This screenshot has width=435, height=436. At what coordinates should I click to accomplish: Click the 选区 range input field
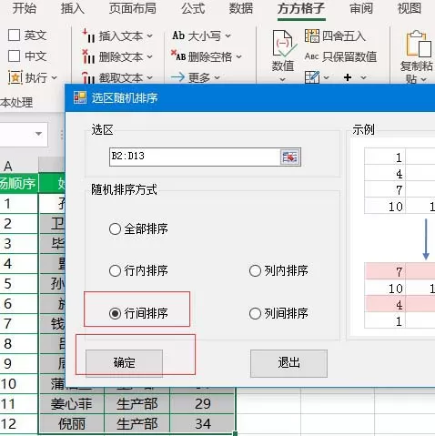[x=194, y=157]
